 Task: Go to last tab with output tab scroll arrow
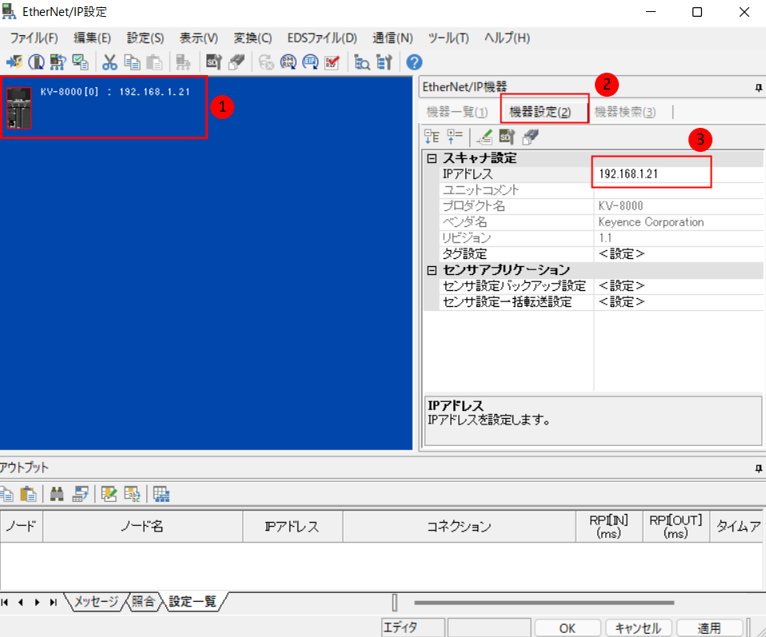[x=54, y=603]
